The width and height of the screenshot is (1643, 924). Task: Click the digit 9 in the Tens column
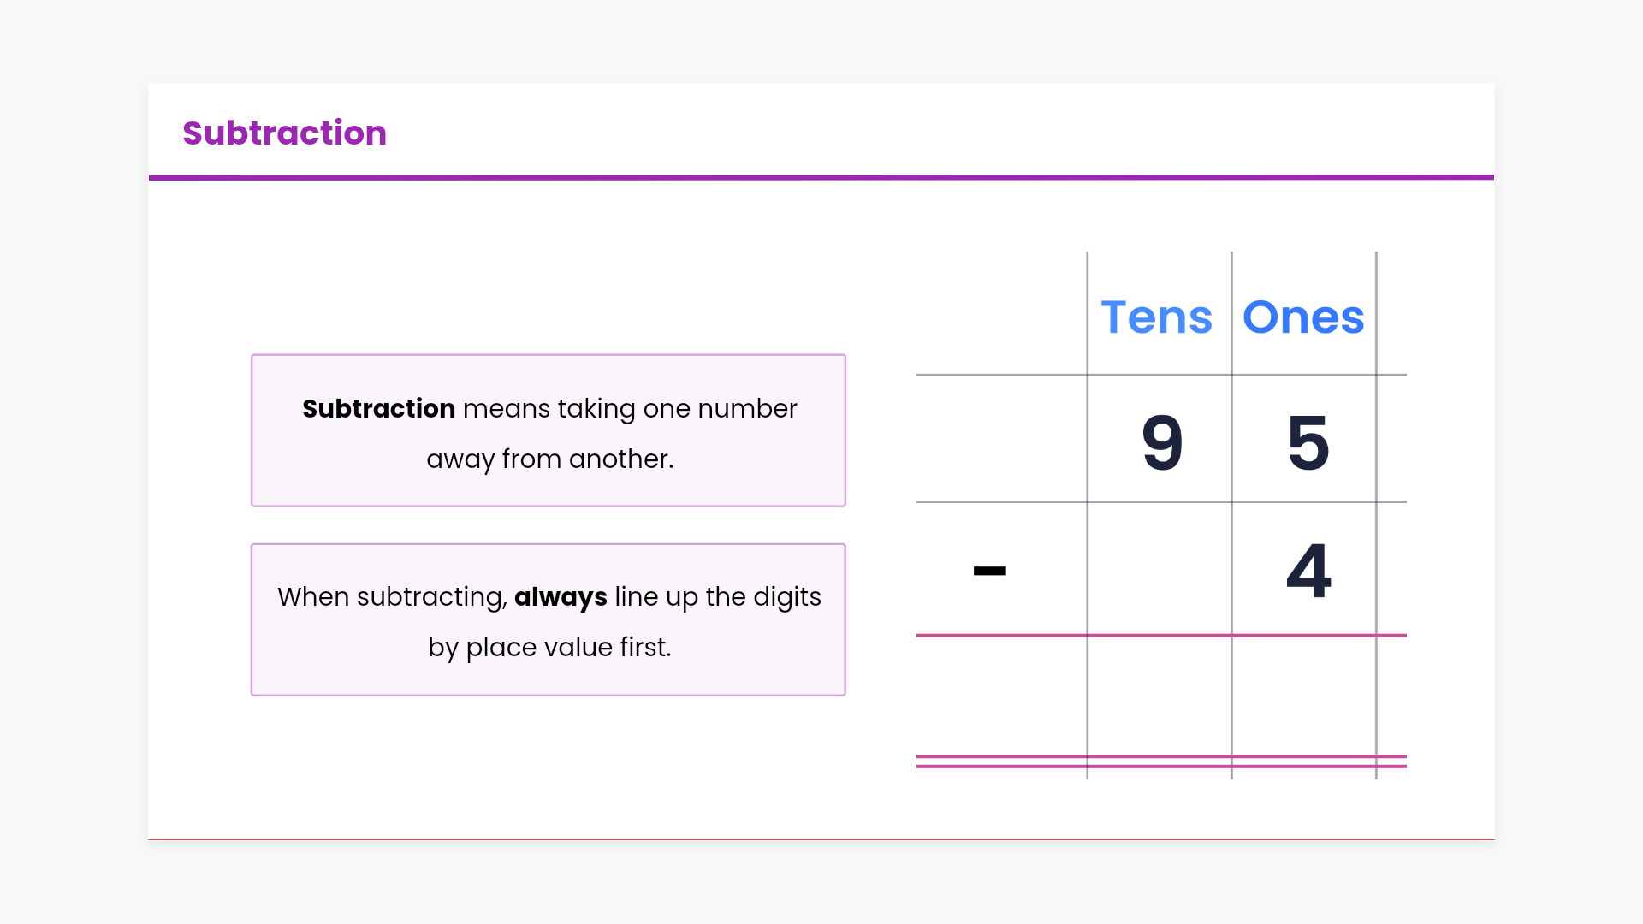(x=1162, y=442)
